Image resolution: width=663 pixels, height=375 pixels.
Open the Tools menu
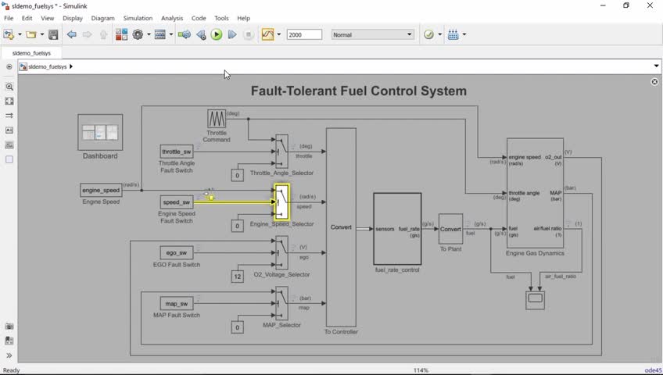221,18
